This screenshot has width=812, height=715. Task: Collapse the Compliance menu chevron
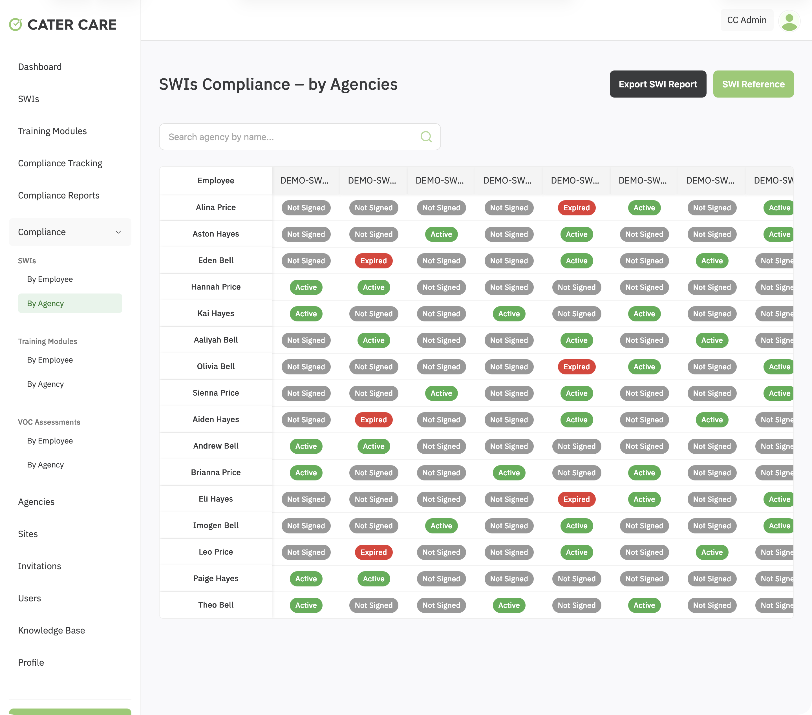118,232
